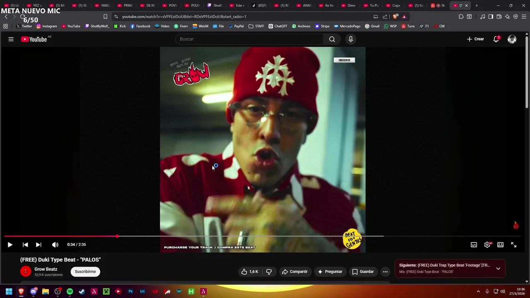Open Spotify from the taskbar
530x298 pixels.
point(70,291)
